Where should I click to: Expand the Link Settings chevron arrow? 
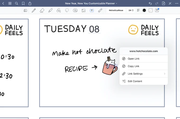(165, 74)
